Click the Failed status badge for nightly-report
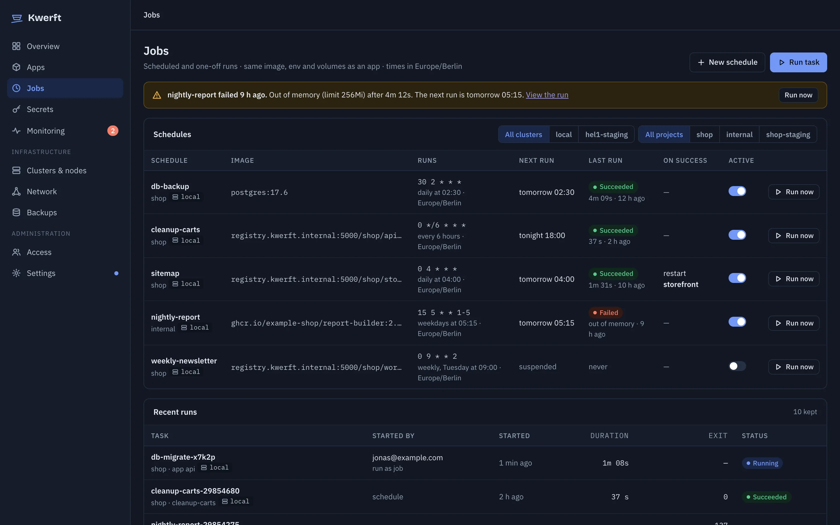Image resolution: width=840 pixels, height=525 pixels. pos(605,312)
